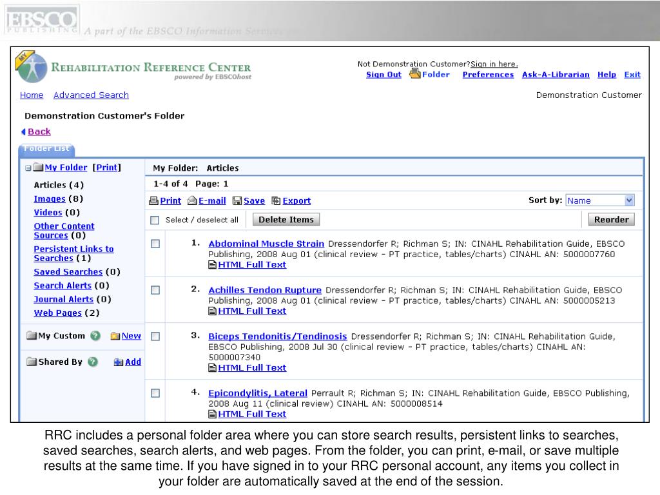Screen dimensions: 660x495
Task: Click the Rehabilitation Reference Center logo icon
Action: click(31, 67)
